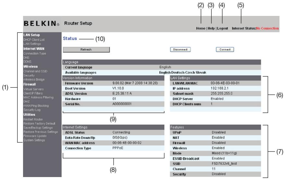Open the Help link in header
The width and height of the screenshot is (285, 179).
(211, 28)
